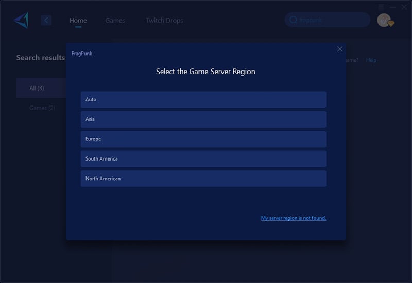The height and width of the screenshot is (283, 412).
Task: Click the Search results heading
Action: coord(41,58)
